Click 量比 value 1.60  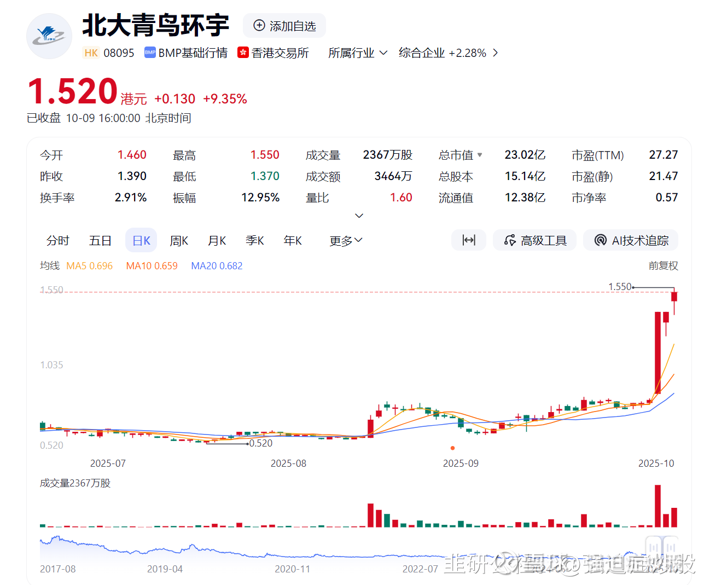(x=401, y=198)
